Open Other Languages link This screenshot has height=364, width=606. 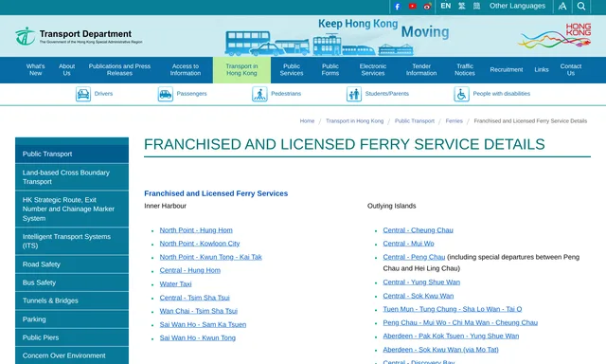coord(517,7)
